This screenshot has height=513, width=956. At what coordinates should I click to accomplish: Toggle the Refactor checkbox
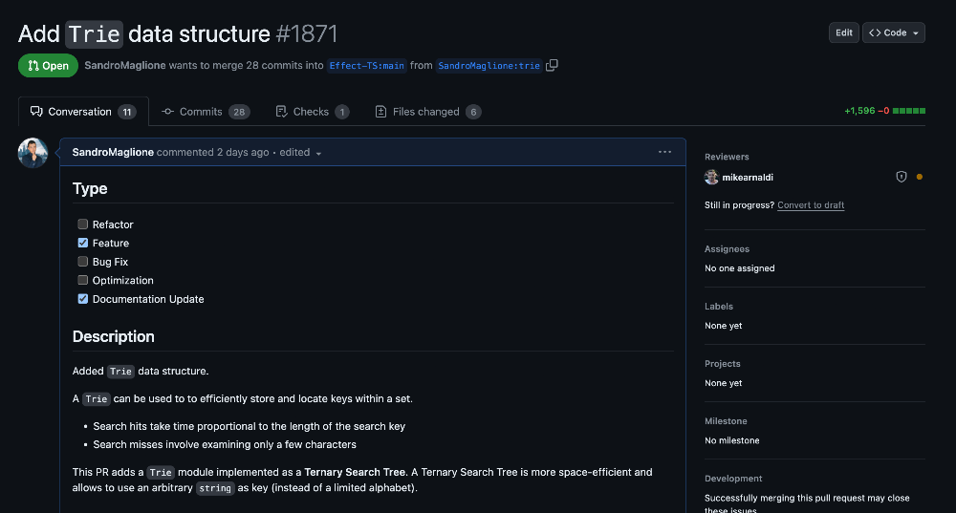coord(83,224)
